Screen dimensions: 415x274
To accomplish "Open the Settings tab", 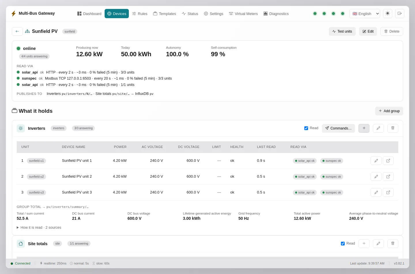I will (214, 14).
